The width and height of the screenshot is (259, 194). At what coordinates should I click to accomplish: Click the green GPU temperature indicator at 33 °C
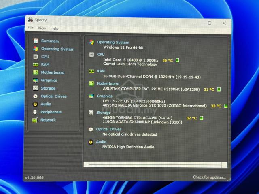tap(226, 106)
